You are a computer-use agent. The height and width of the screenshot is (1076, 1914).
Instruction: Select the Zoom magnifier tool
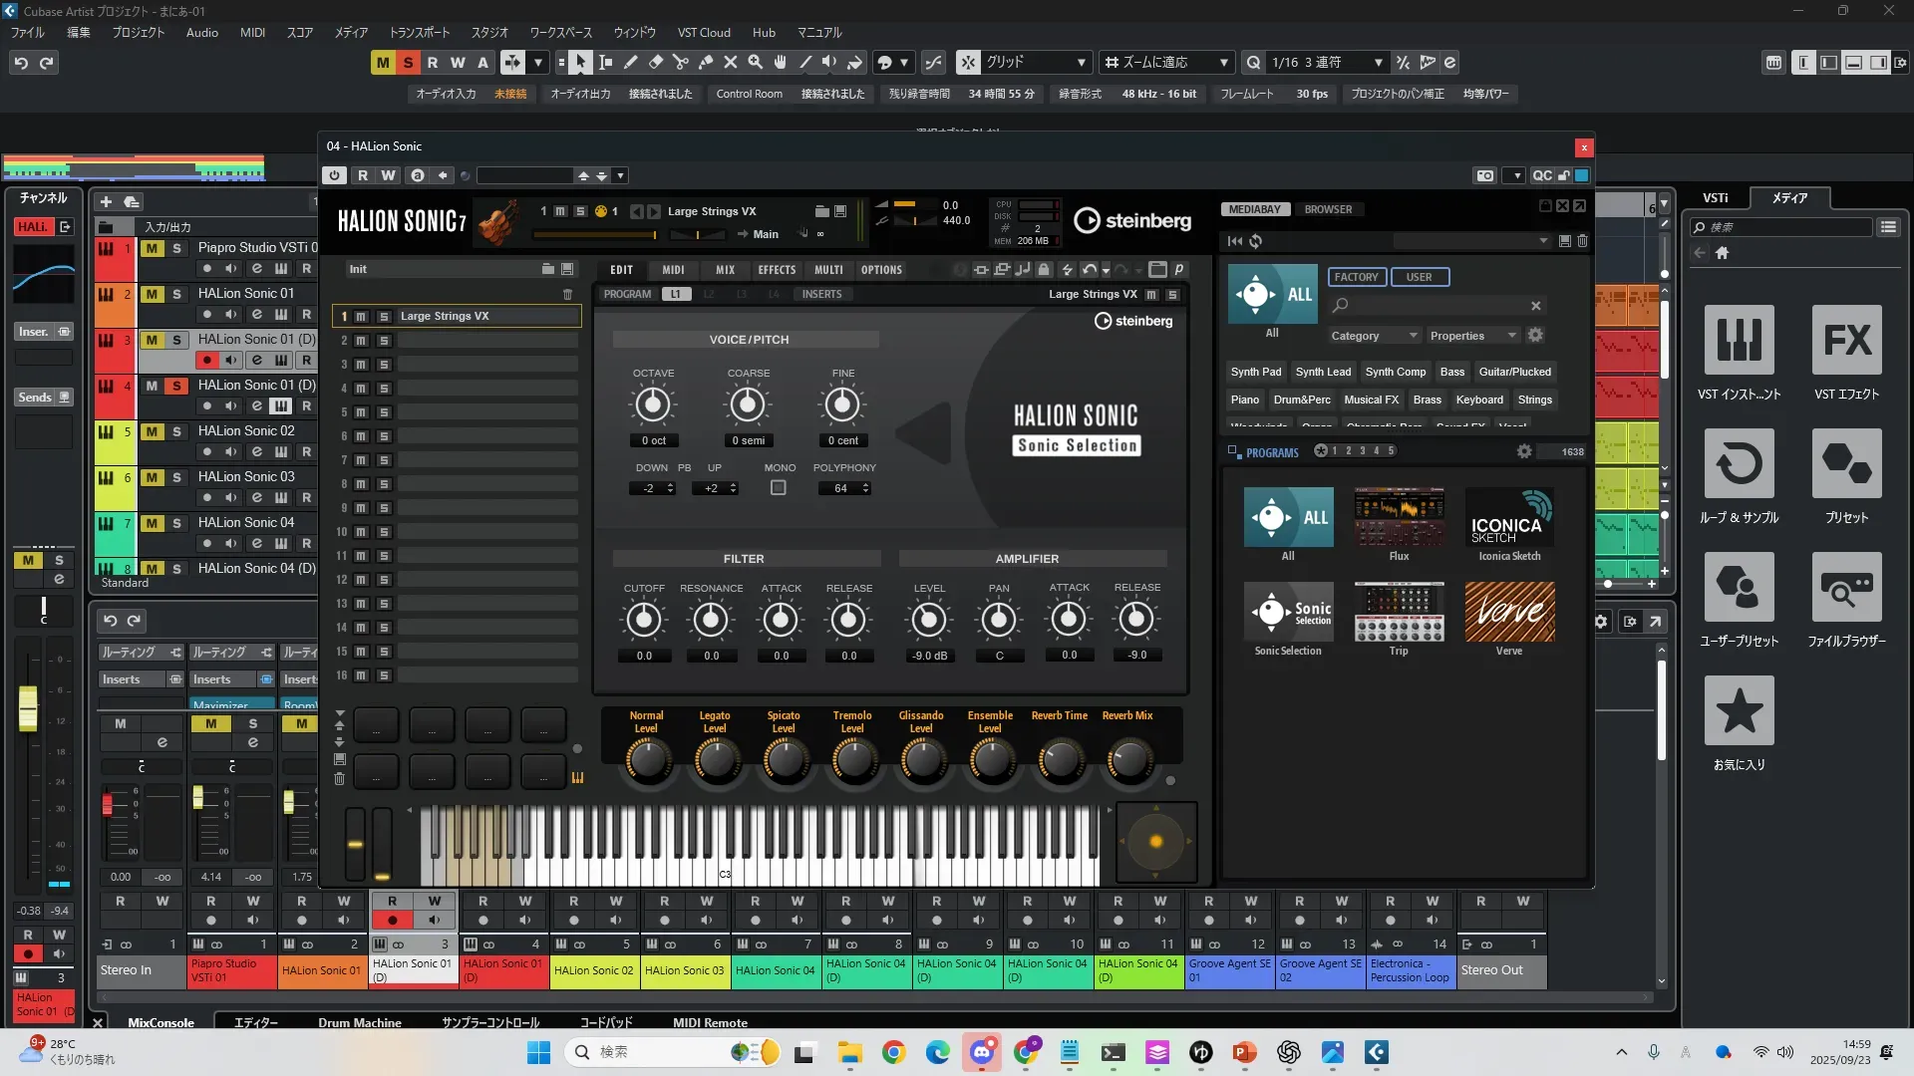[755, 63]
